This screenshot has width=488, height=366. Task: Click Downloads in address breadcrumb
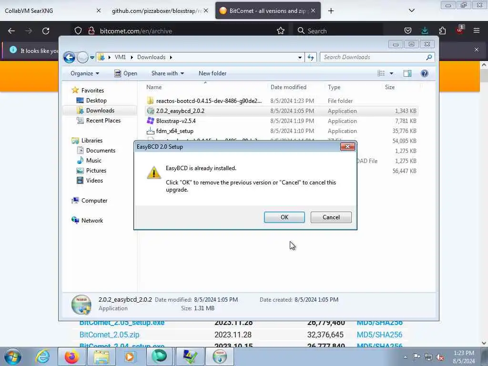point(151,57)
